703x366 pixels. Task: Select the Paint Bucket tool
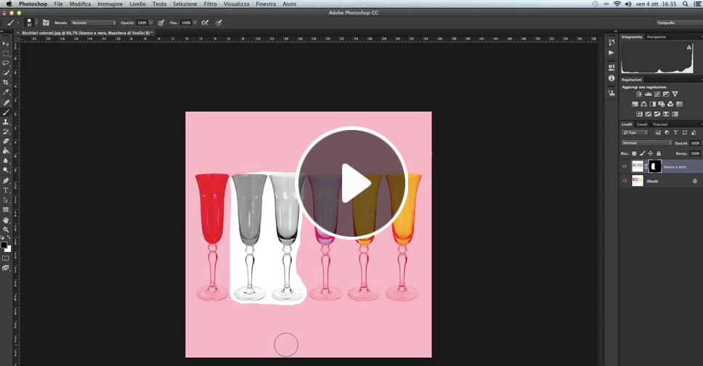6,151
